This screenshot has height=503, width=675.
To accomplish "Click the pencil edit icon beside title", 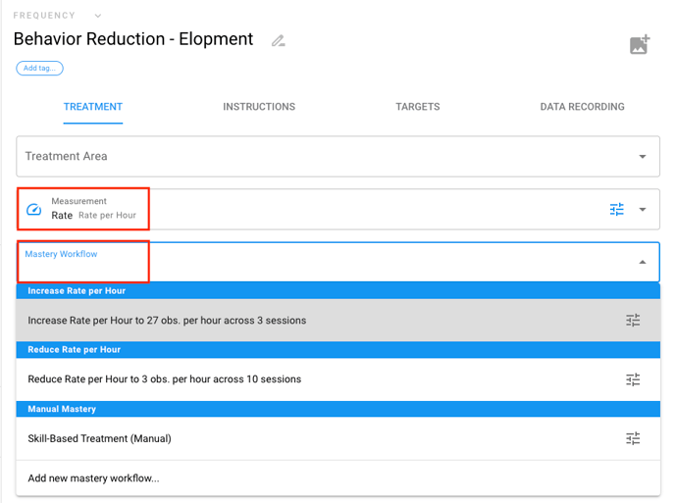I will pos(279,41).
